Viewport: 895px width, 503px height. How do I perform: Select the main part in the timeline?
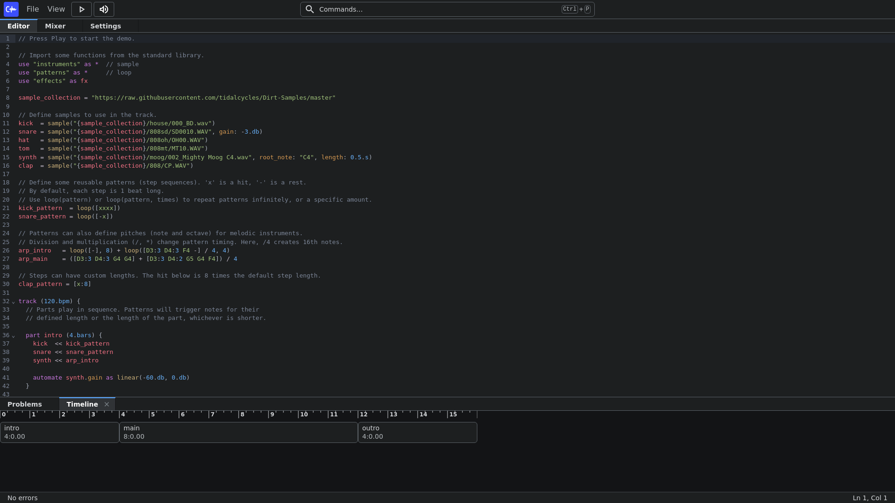coord(239,432)
